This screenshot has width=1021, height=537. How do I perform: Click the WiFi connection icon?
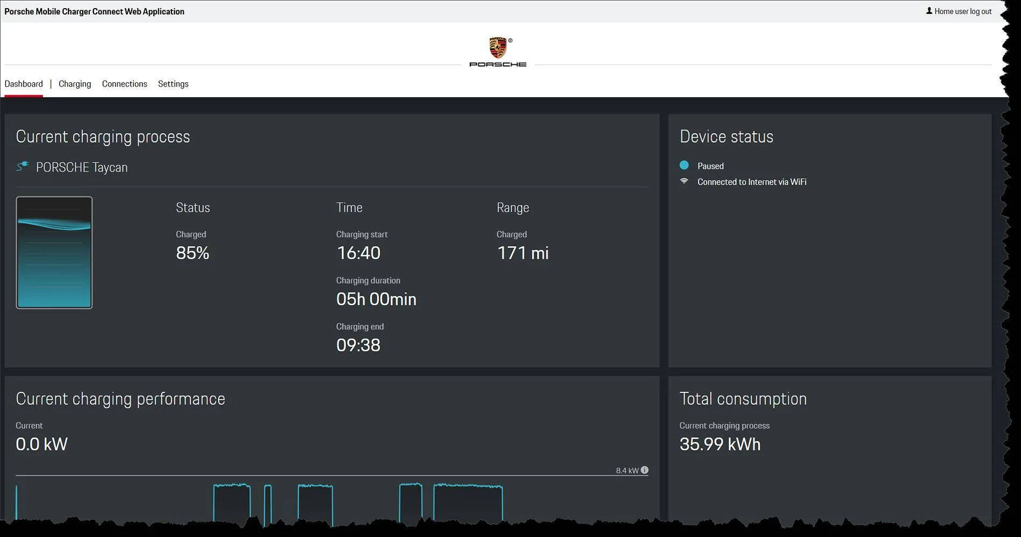coord(684,181)
